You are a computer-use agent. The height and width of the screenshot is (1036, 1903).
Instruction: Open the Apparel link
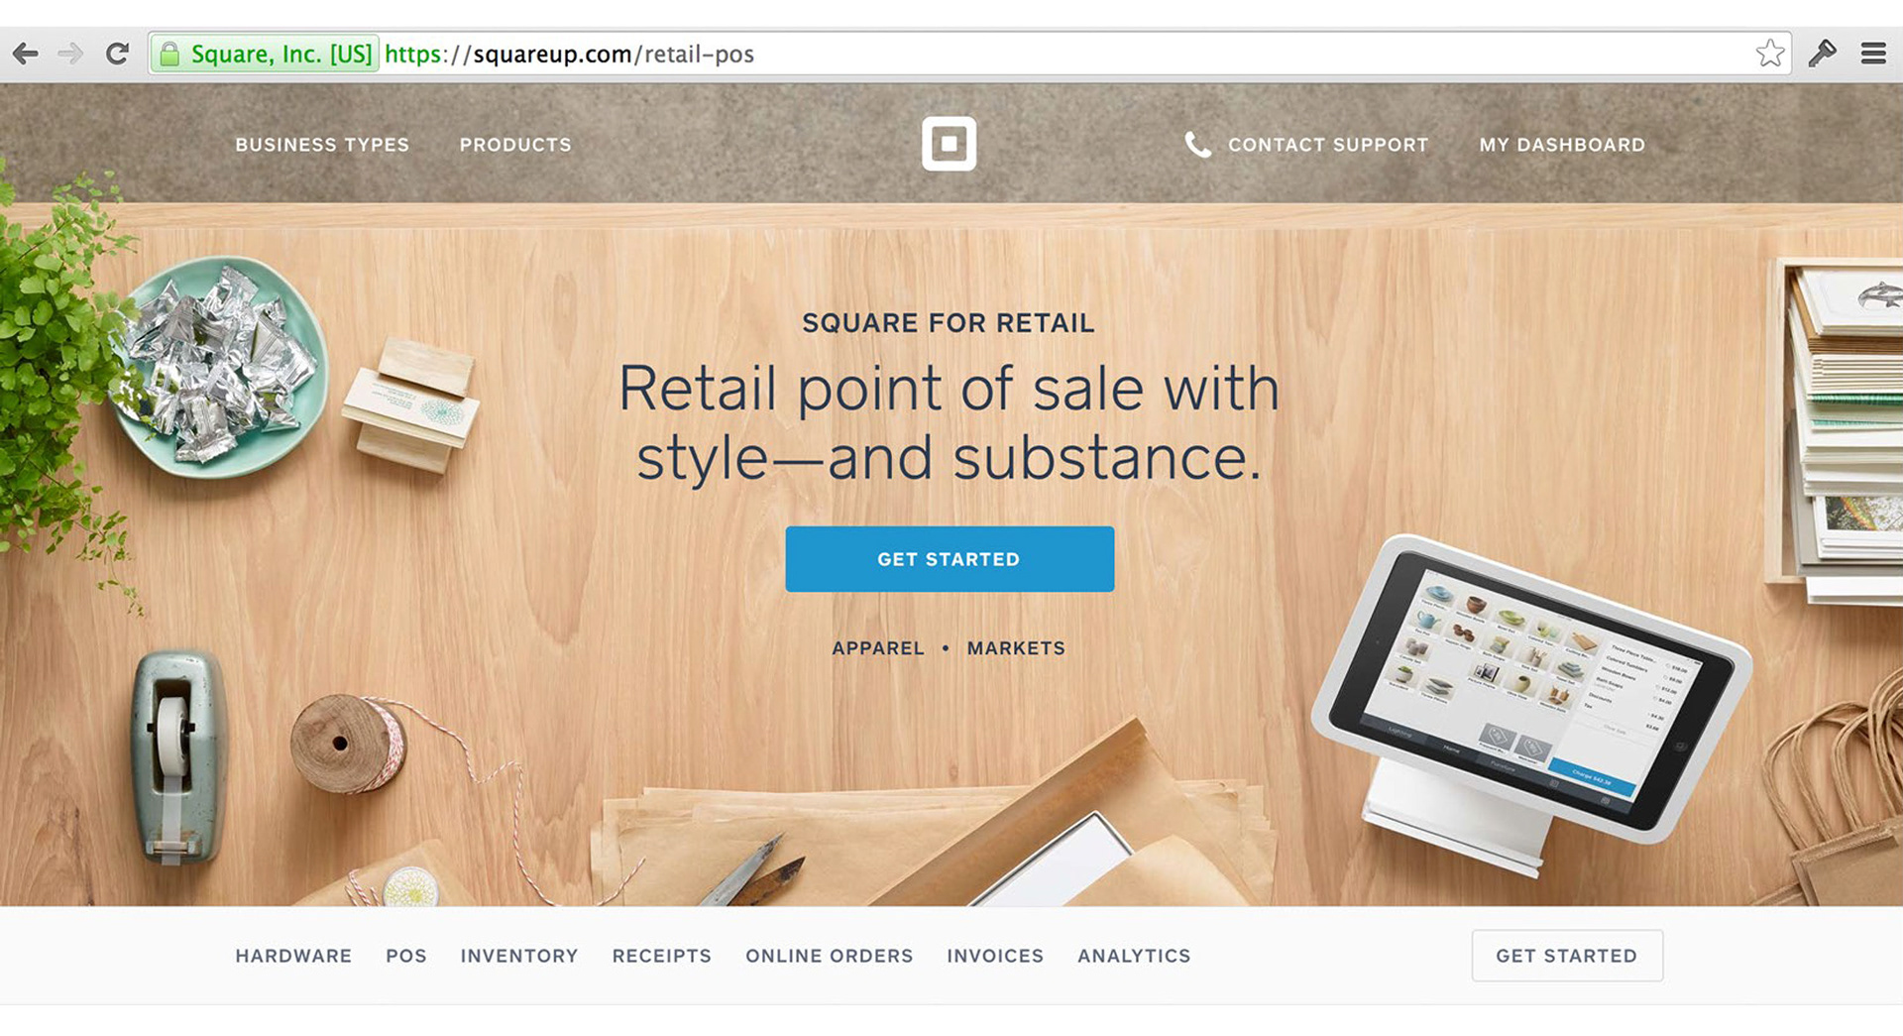point(878,648)
